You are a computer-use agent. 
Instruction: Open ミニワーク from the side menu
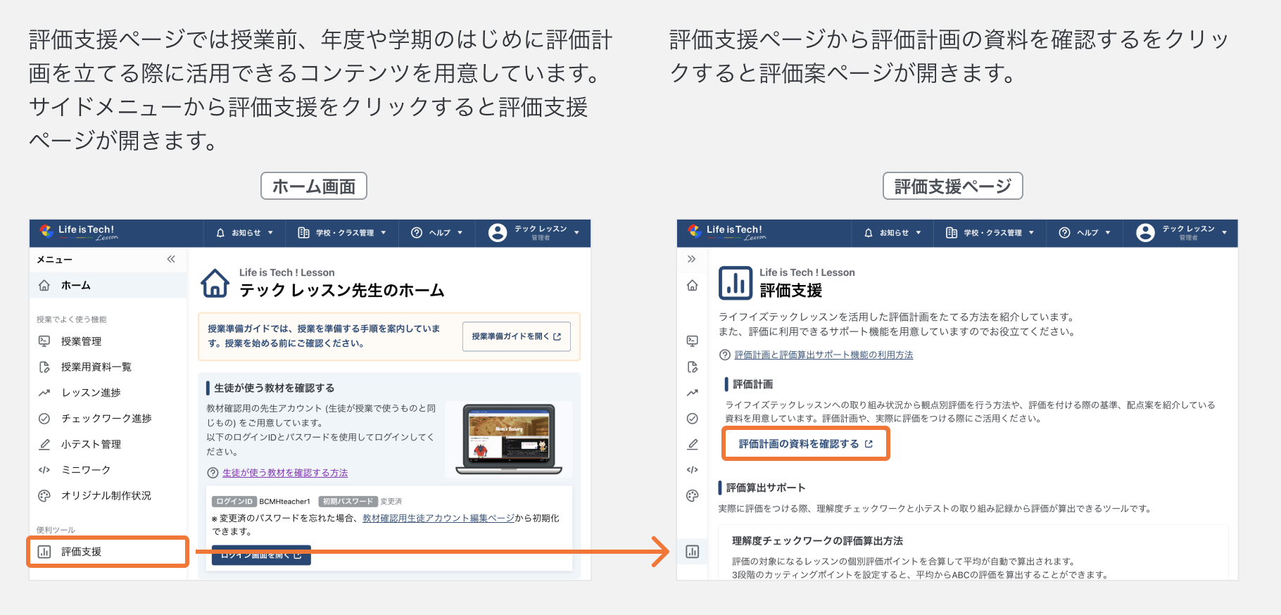(x=108, y=469)
